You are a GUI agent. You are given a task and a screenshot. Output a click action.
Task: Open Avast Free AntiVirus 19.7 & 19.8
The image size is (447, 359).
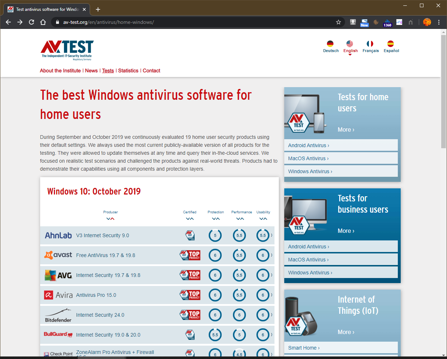[x=106, y=255]
